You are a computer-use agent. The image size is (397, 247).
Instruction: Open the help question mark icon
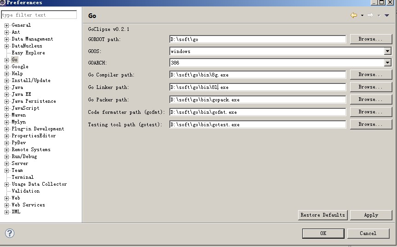(10, 233)
